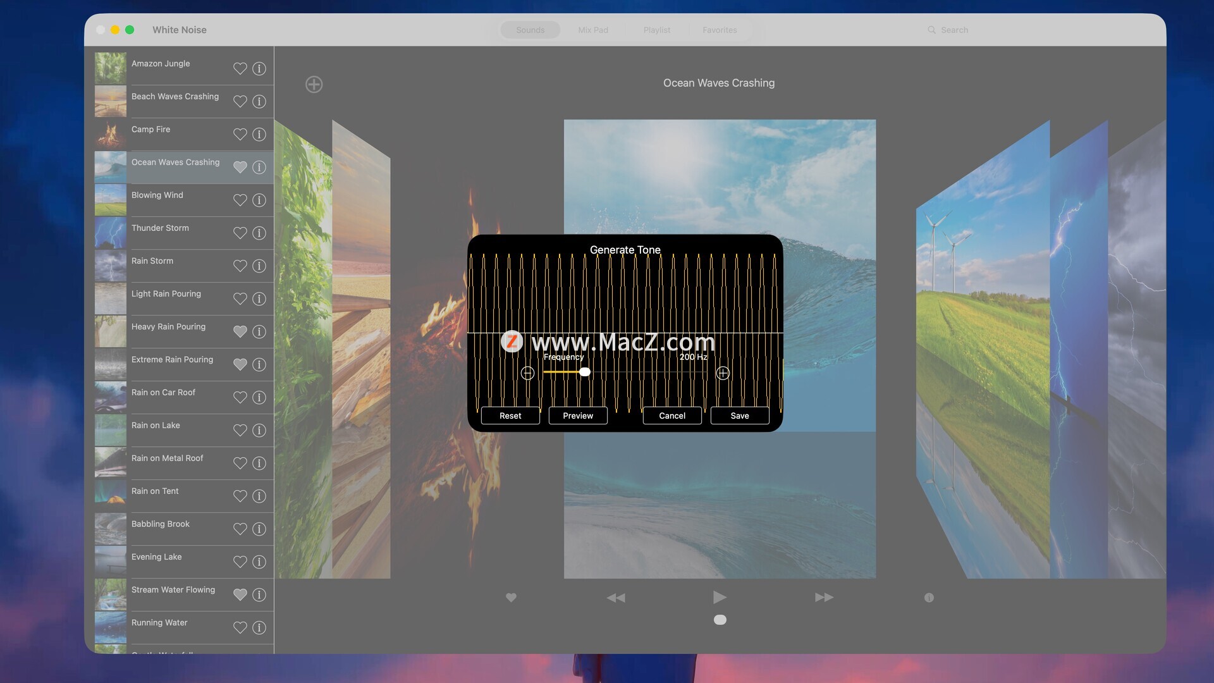View Camp Fire sound info

point(259,134)
